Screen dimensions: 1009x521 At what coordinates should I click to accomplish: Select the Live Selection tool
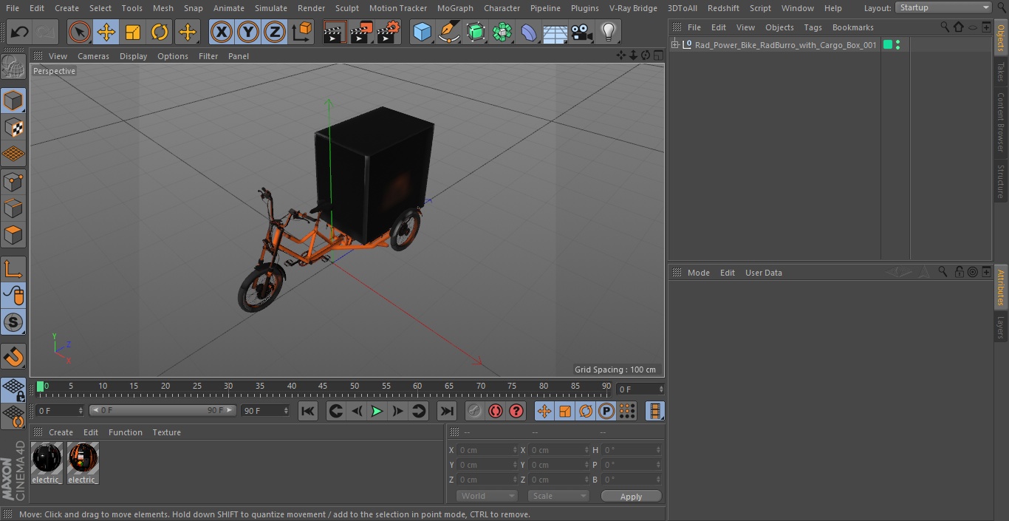[79, 33]
